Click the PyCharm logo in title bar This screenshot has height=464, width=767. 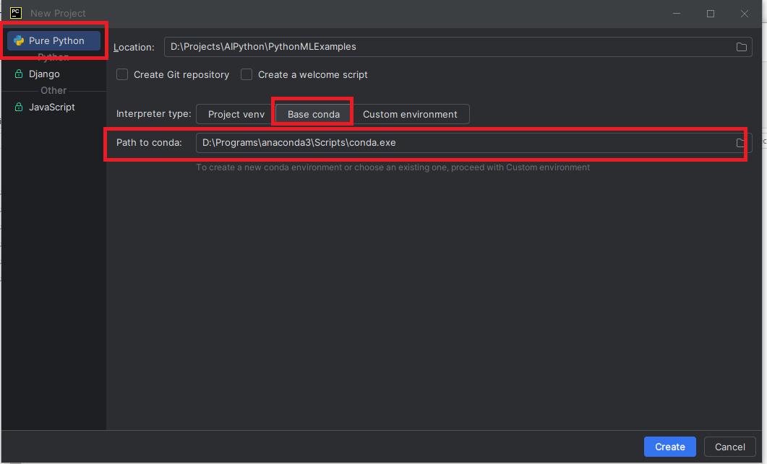click(x=15, y=12)
